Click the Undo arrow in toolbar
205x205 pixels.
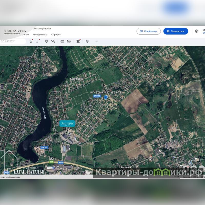coord(31,41)
